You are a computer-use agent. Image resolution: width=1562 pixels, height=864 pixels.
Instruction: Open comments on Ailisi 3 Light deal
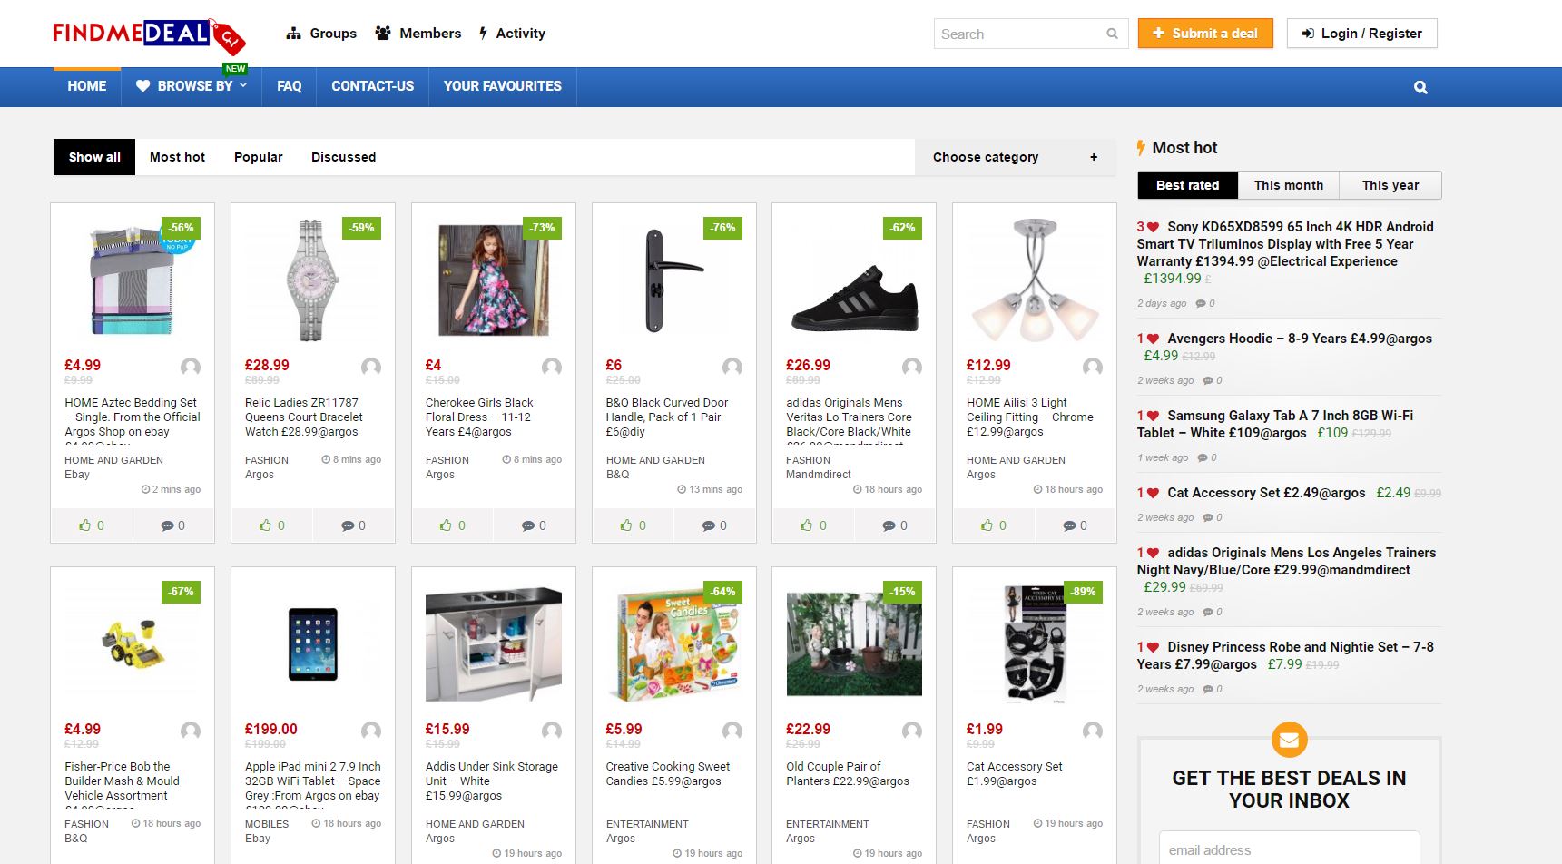click(x=1075, y=525)
